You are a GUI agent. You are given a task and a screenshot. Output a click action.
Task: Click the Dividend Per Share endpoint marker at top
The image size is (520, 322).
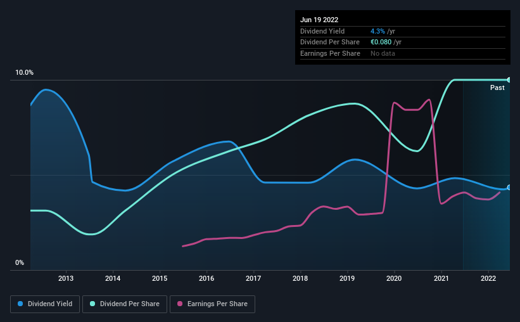[509, 80]
